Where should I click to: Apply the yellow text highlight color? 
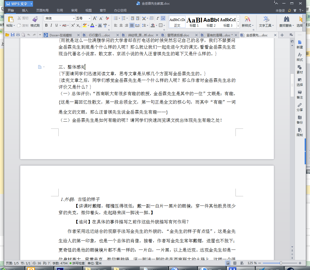pyautogui.click(x=85, y=25)
